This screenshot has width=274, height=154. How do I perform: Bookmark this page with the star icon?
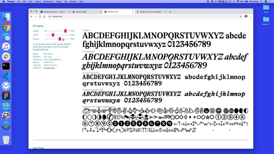click(241, 16)
